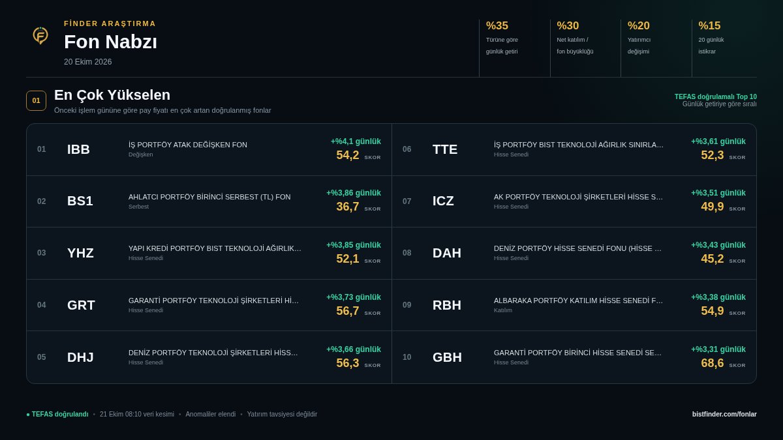This screenshot has height=440, width=783.
Task: Click the 21 Ekim 08:10 veri kesimi note
Action: (137, 414)
